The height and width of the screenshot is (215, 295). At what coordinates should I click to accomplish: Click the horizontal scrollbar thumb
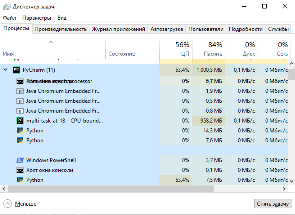[111, 189]
